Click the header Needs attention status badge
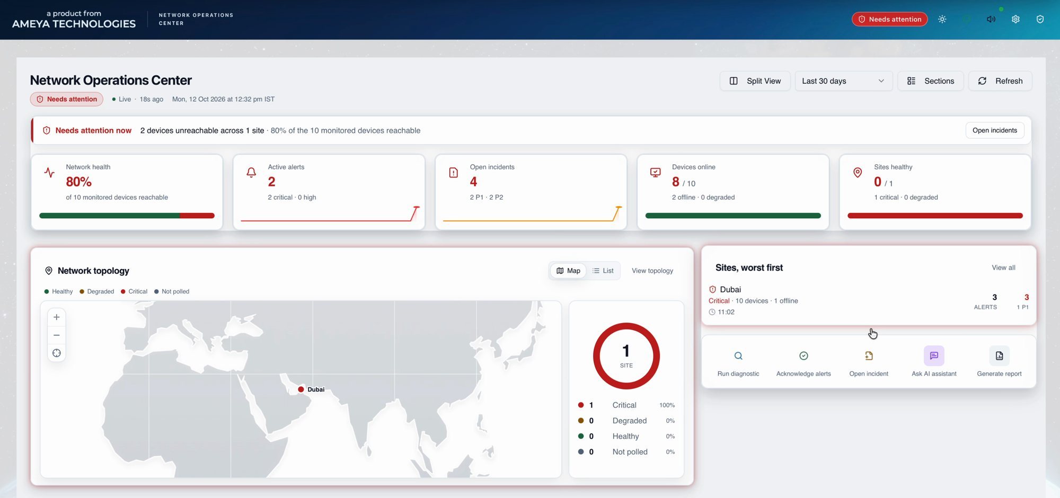This screenshot has width=1060, height=498. 889,19
